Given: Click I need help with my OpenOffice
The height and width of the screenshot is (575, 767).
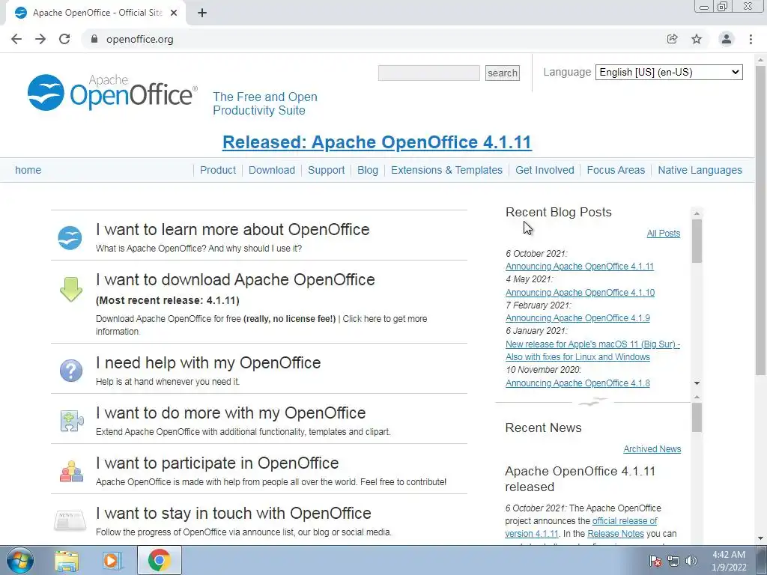Looking at the screenshot, I should tap(208, 363).
